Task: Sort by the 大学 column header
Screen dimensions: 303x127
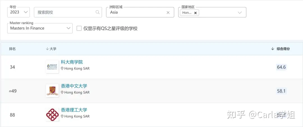Action: pyautogui.click(x=51, y=49)
